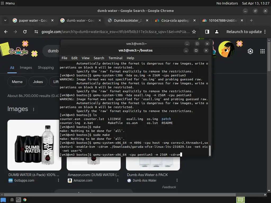The width and height of the screenshot is (271, 203).
Task: Click the terminal vertical scrollbar
Action: pyautogui.click(x=210, y=150)
